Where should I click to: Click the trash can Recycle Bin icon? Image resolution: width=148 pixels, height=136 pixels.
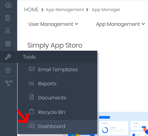[x=32, y=111]
